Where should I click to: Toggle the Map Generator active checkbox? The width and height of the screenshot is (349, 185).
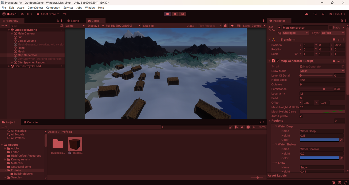click(x=279, y=28)
